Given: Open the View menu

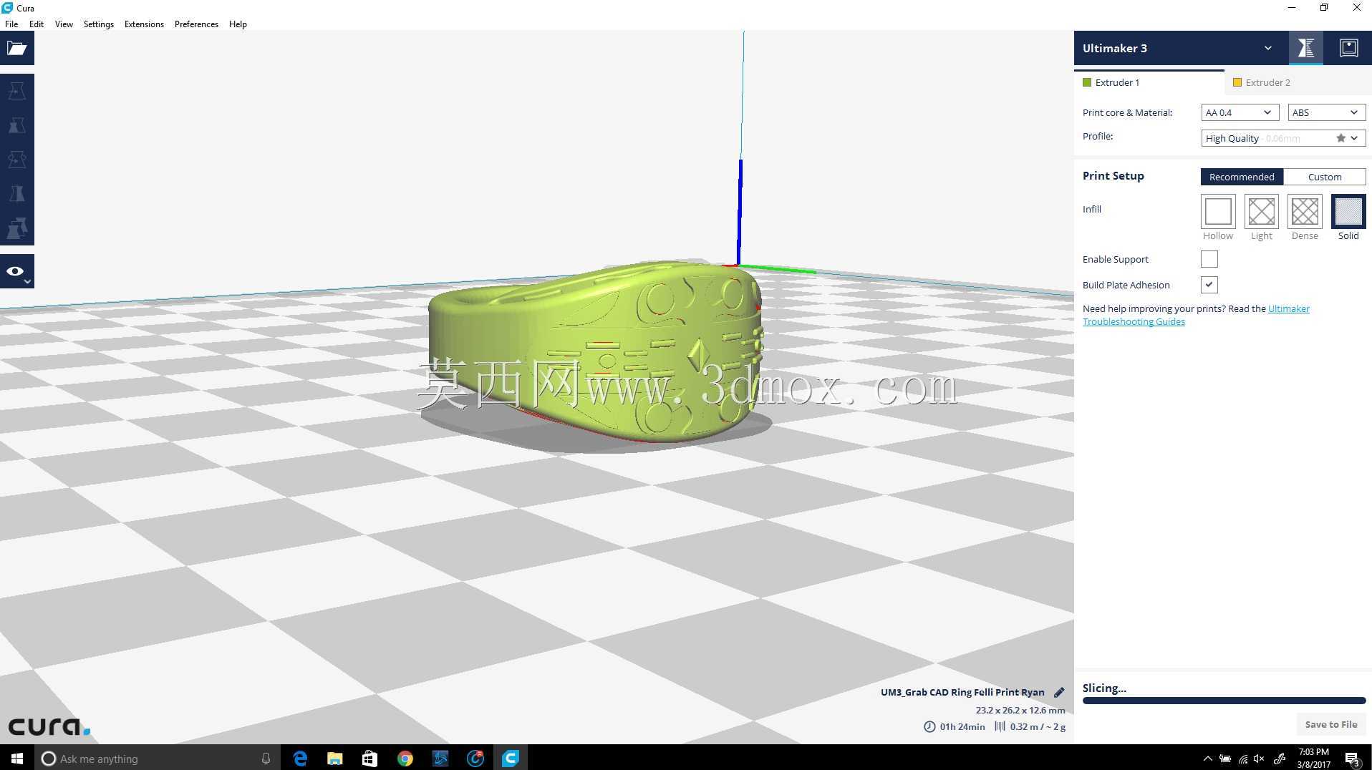Looking at the screenshot, I should [64, 24].
